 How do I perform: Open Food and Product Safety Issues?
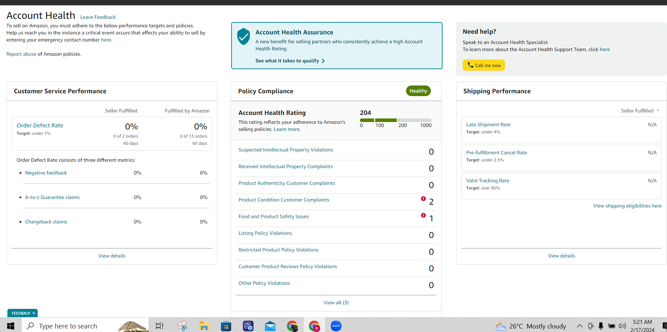[x=273, y=216]
